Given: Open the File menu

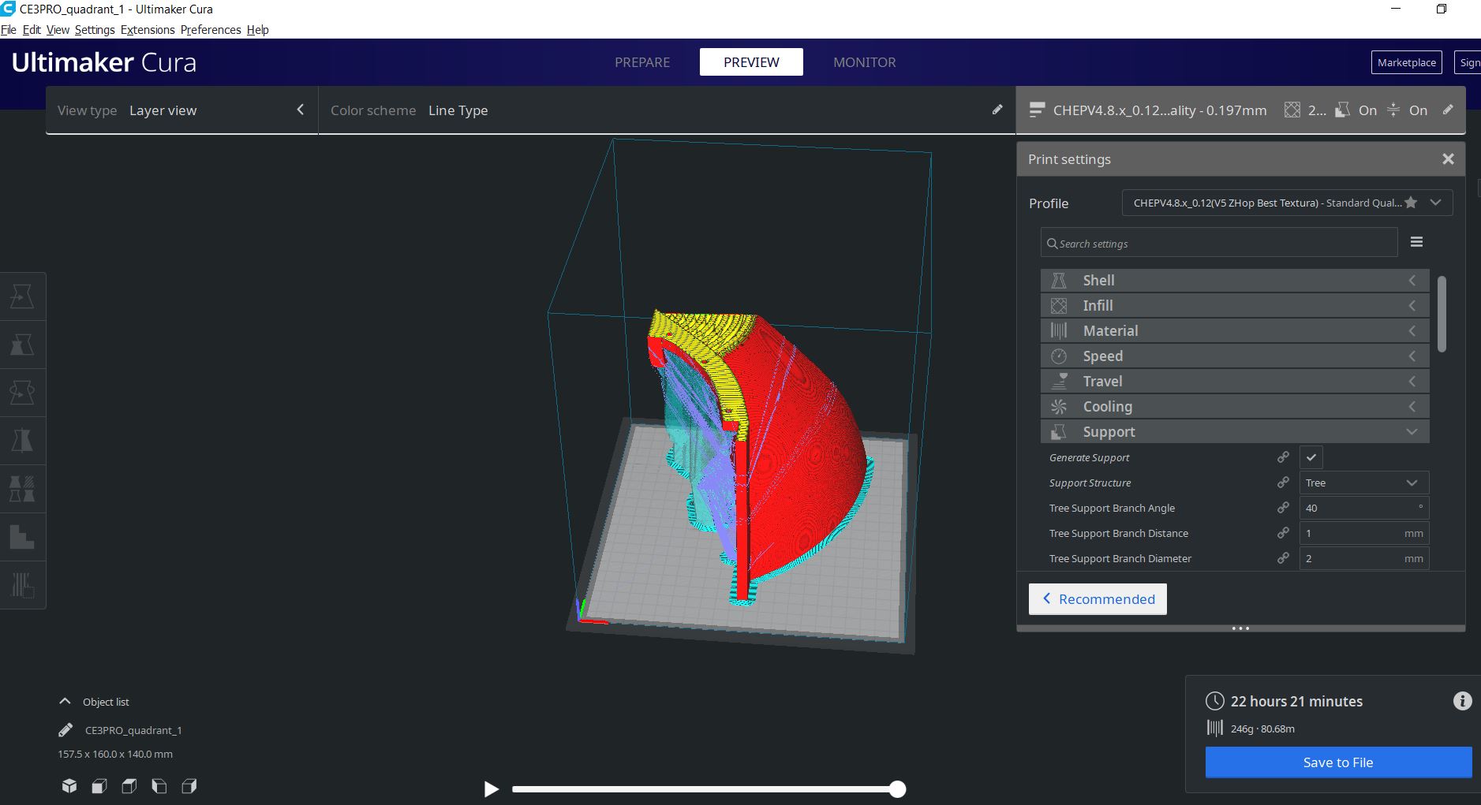Looking at the screenshot, I should (9, 30).
